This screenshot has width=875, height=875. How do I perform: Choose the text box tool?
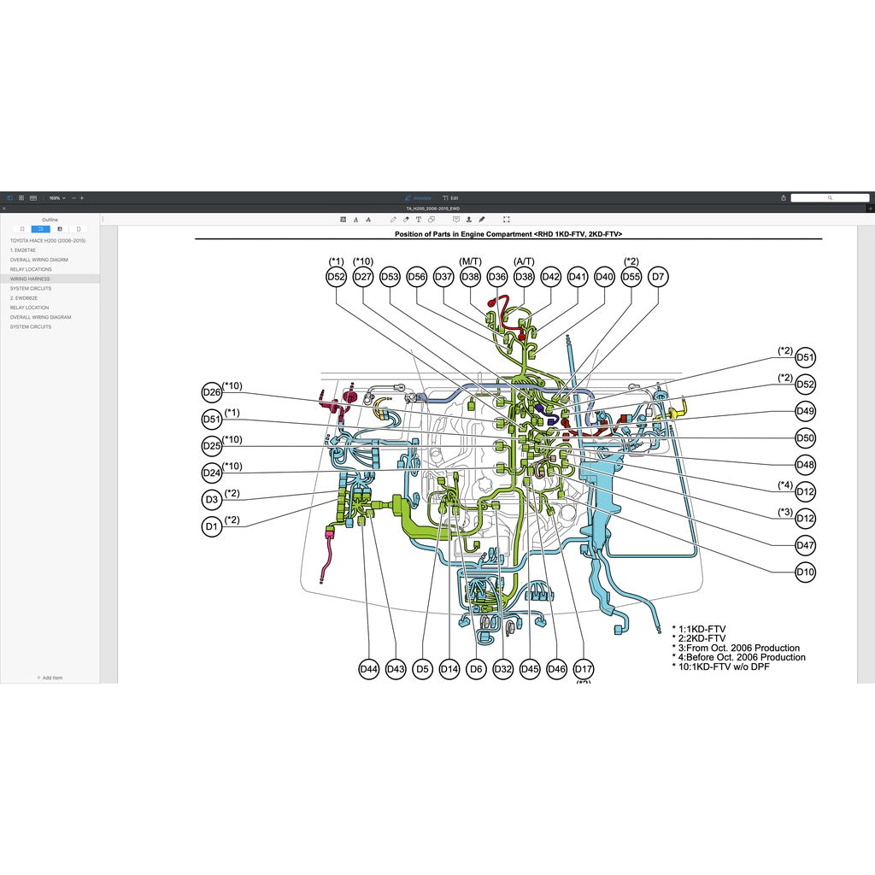pos(419,220)
